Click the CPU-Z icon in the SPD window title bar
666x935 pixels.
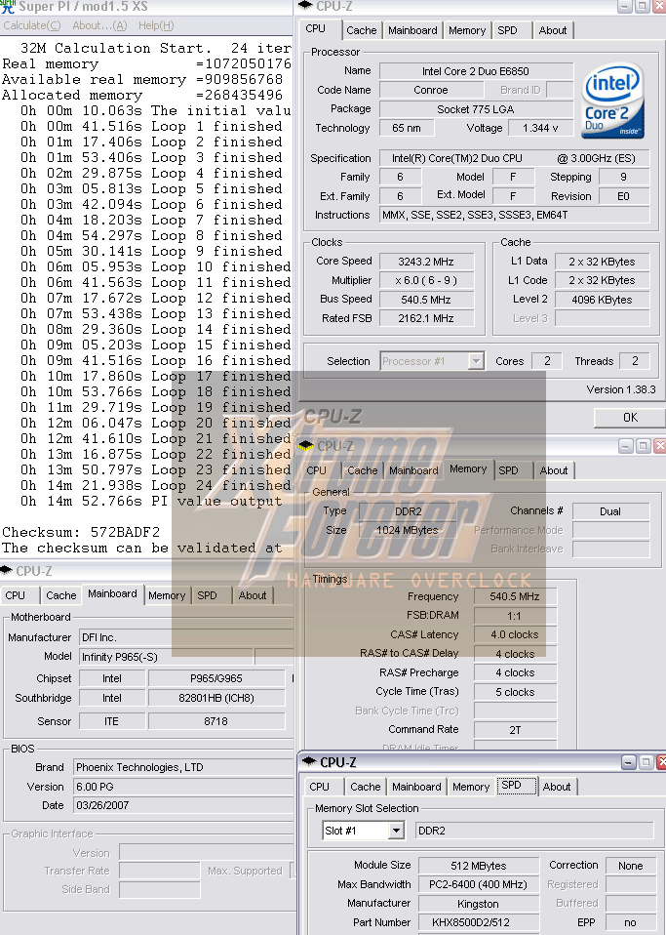(310, 762)
